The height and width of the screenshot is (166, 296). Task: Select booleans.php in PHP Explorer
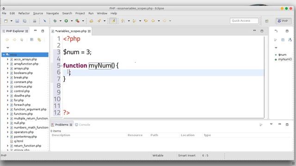[x=23, y=73]
